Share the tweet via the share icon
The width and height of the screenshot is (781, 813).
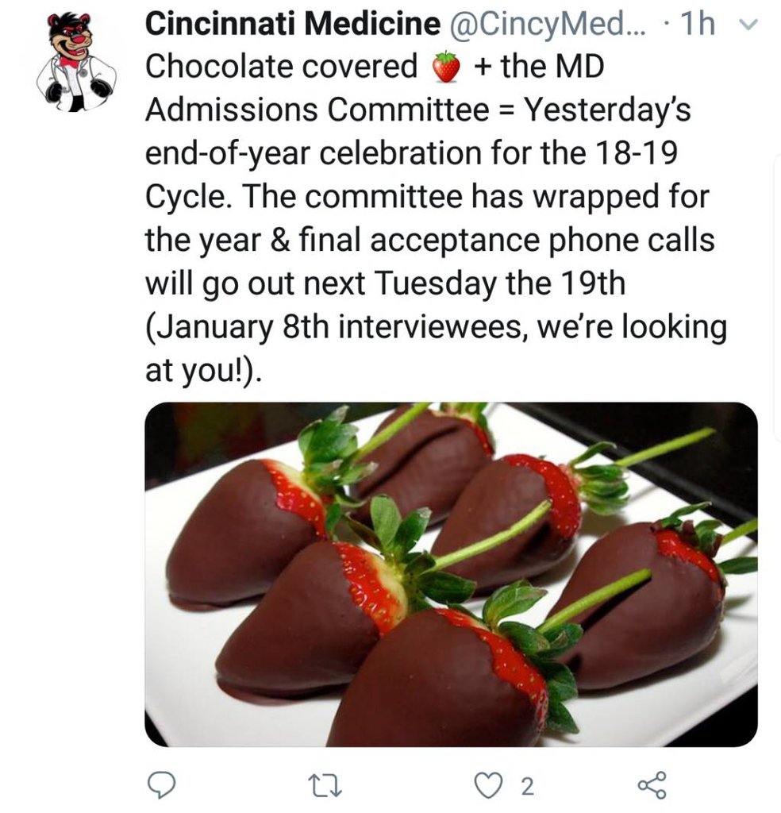coord(652,785)
